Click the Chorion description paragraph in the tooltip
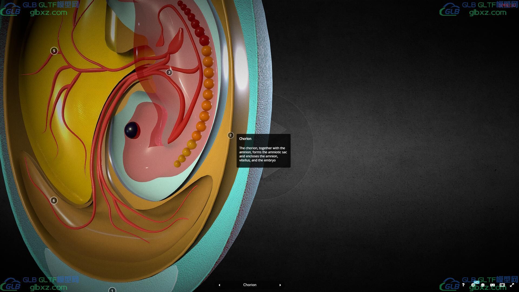The image size is (519, 292). point(263,154)
